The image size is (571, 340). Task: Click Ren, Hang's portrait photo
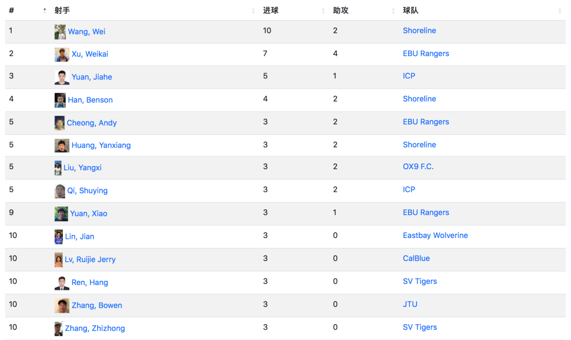[62, 283]
